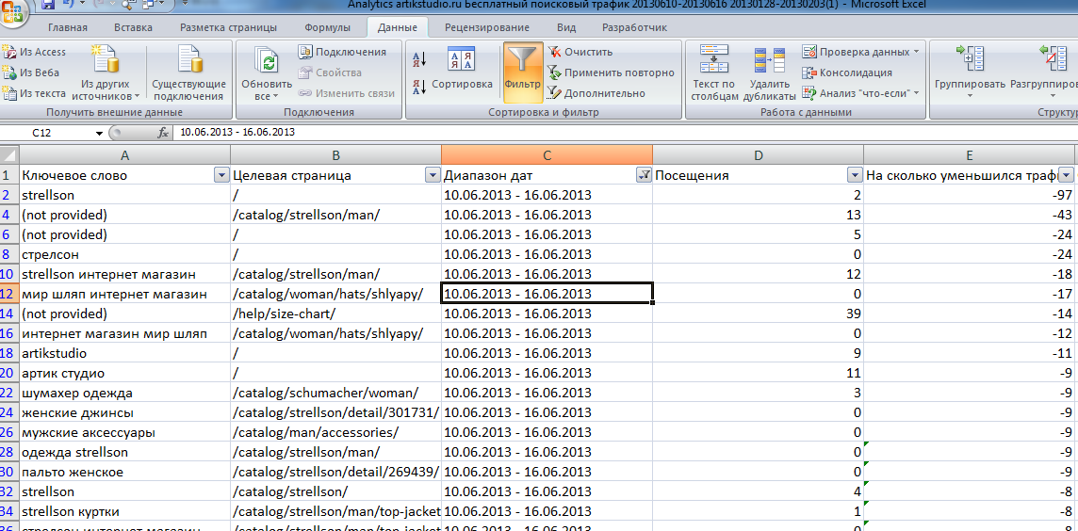This screenshot has height=531, width=1078.
Task: Select column A header
Action: point(124,155)
